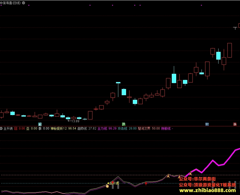Click the 趋势线: 27.82 value

click(x=87, y=128)
